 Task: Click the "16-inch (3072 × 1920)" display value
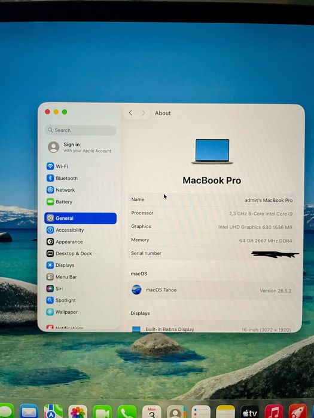[x=266, y=330]
